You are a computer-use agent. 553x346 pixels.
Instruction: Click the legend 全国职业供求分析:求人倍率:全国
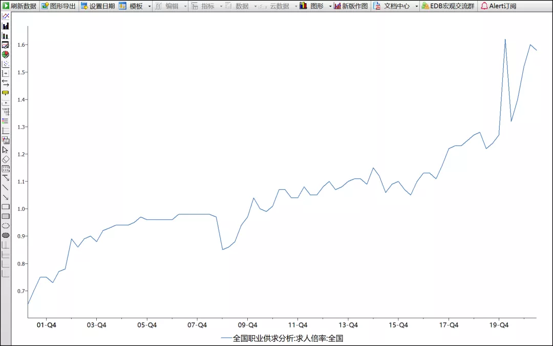click(282, 338)
